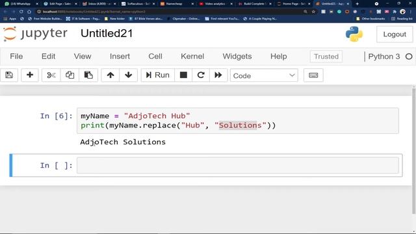Open the Edit menu
This screenshot has width=416, height=234.
click(48, 57)
